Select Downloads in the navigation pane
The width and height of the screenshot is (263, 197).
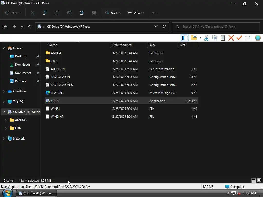(23, 65)
